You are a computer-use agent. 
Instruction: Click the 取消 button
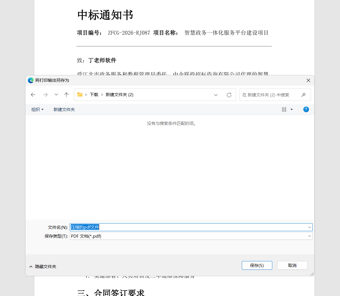(x=292, y=265)
